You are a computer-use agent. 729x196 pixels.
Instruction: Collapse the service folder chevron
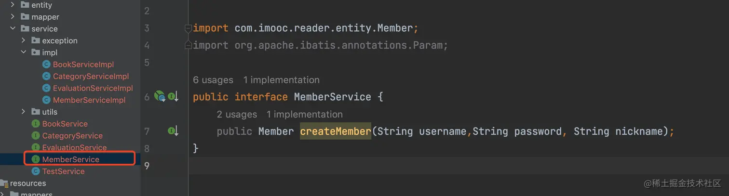pos(13,28)
